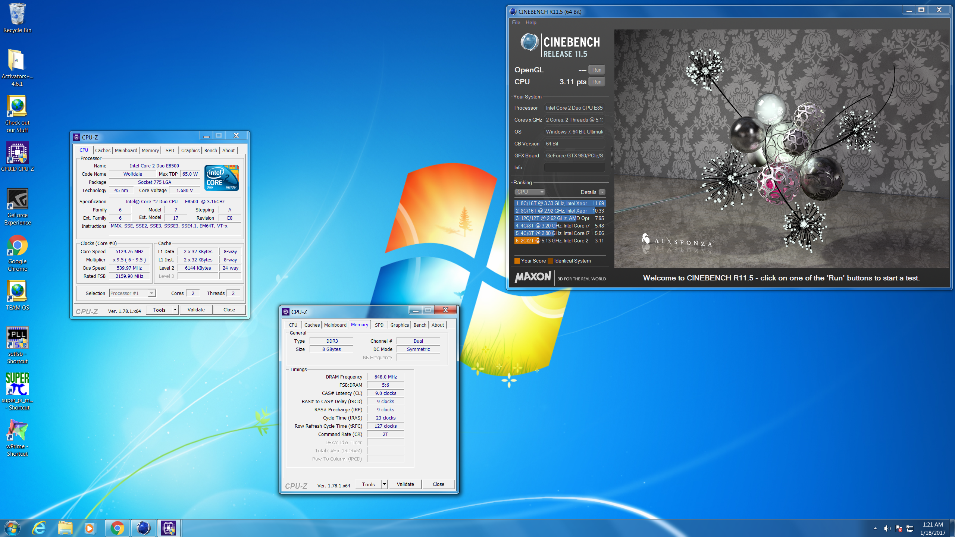Open the Recycle Bin desktop icon

click(x=17, y=18)
